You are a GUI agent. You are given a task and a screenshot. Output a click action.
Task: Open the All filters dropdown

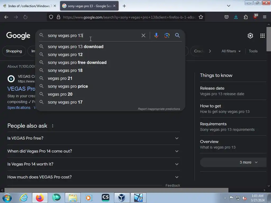(231, 51)
